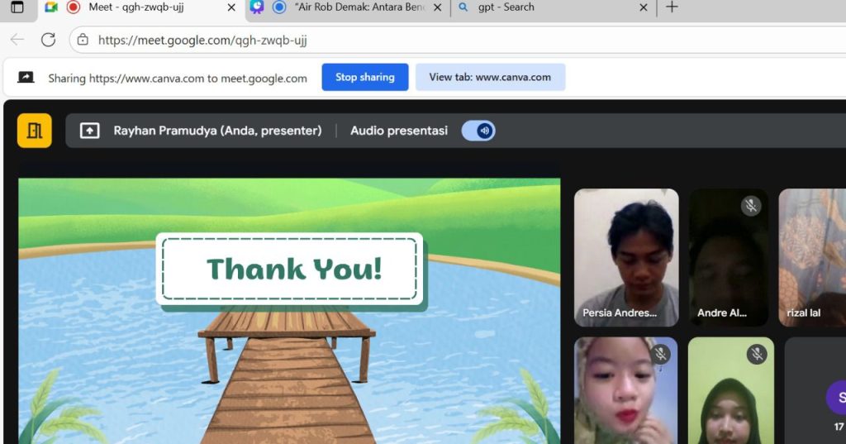Click View tab: www.canva.com button
846x444 pixels.
[490, 77]
